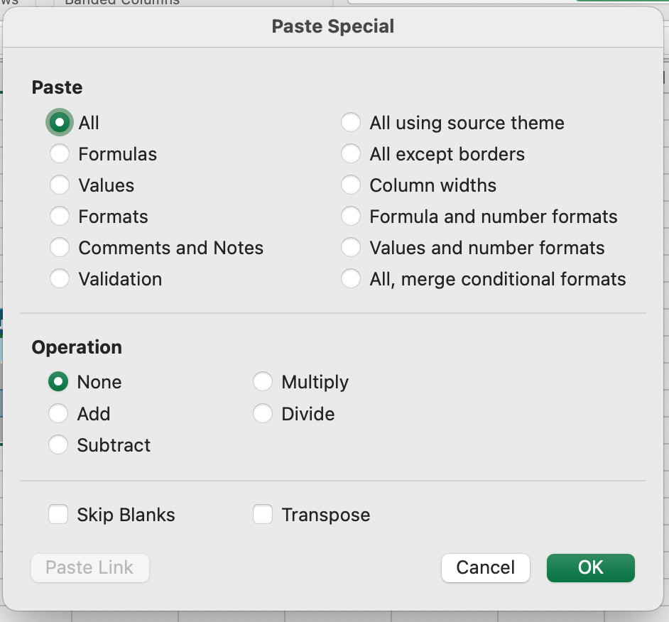Pick Comments and Notes option
The width and height of the screenshot is (669, 622).
[60, 248]
